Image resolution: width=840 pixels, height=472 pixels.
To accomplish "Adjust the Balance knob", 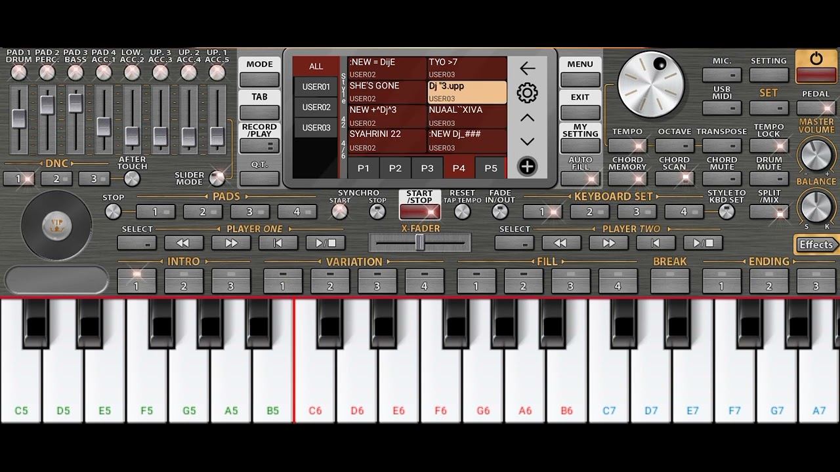I will [816, 206].
